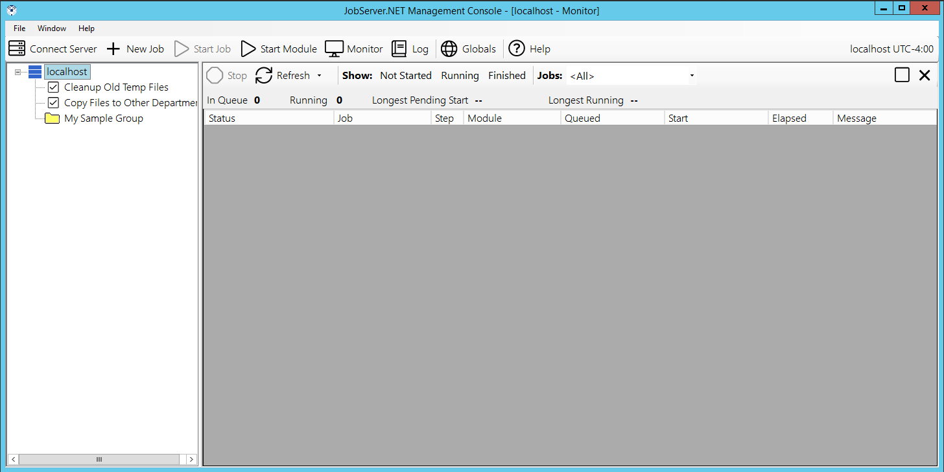The height and width of the screenshot is (472, 944).
Task: Click the Finished filter button
Action: click(506, 76)
